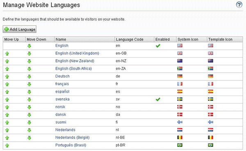Move English (United Kingdom) up
This screenshot has width=246, height=151.
(x=7, y=53)
